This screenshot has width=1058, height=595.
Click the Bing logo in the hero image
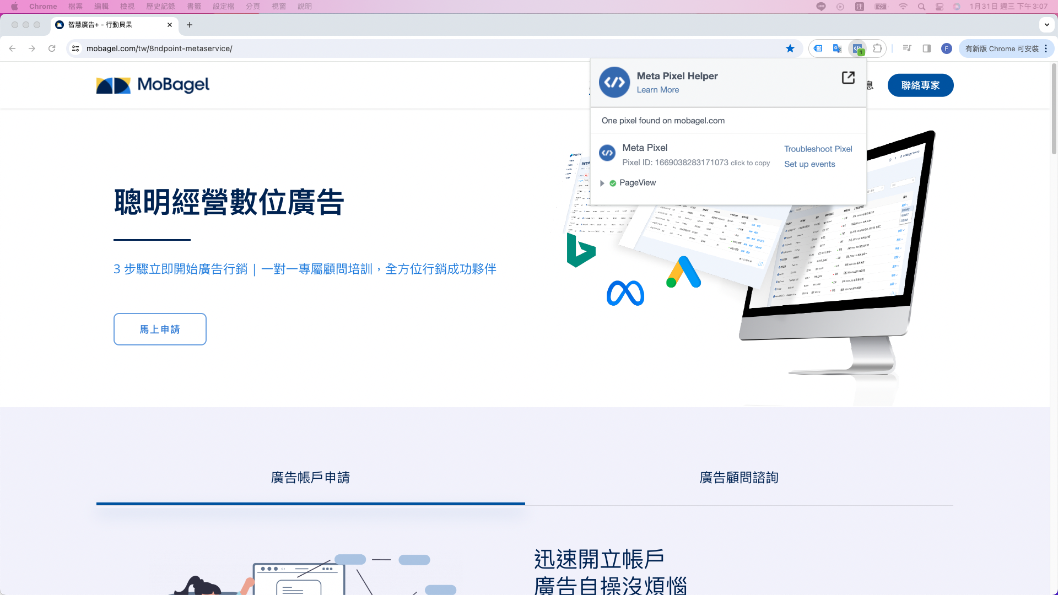(x=581, y=250)
